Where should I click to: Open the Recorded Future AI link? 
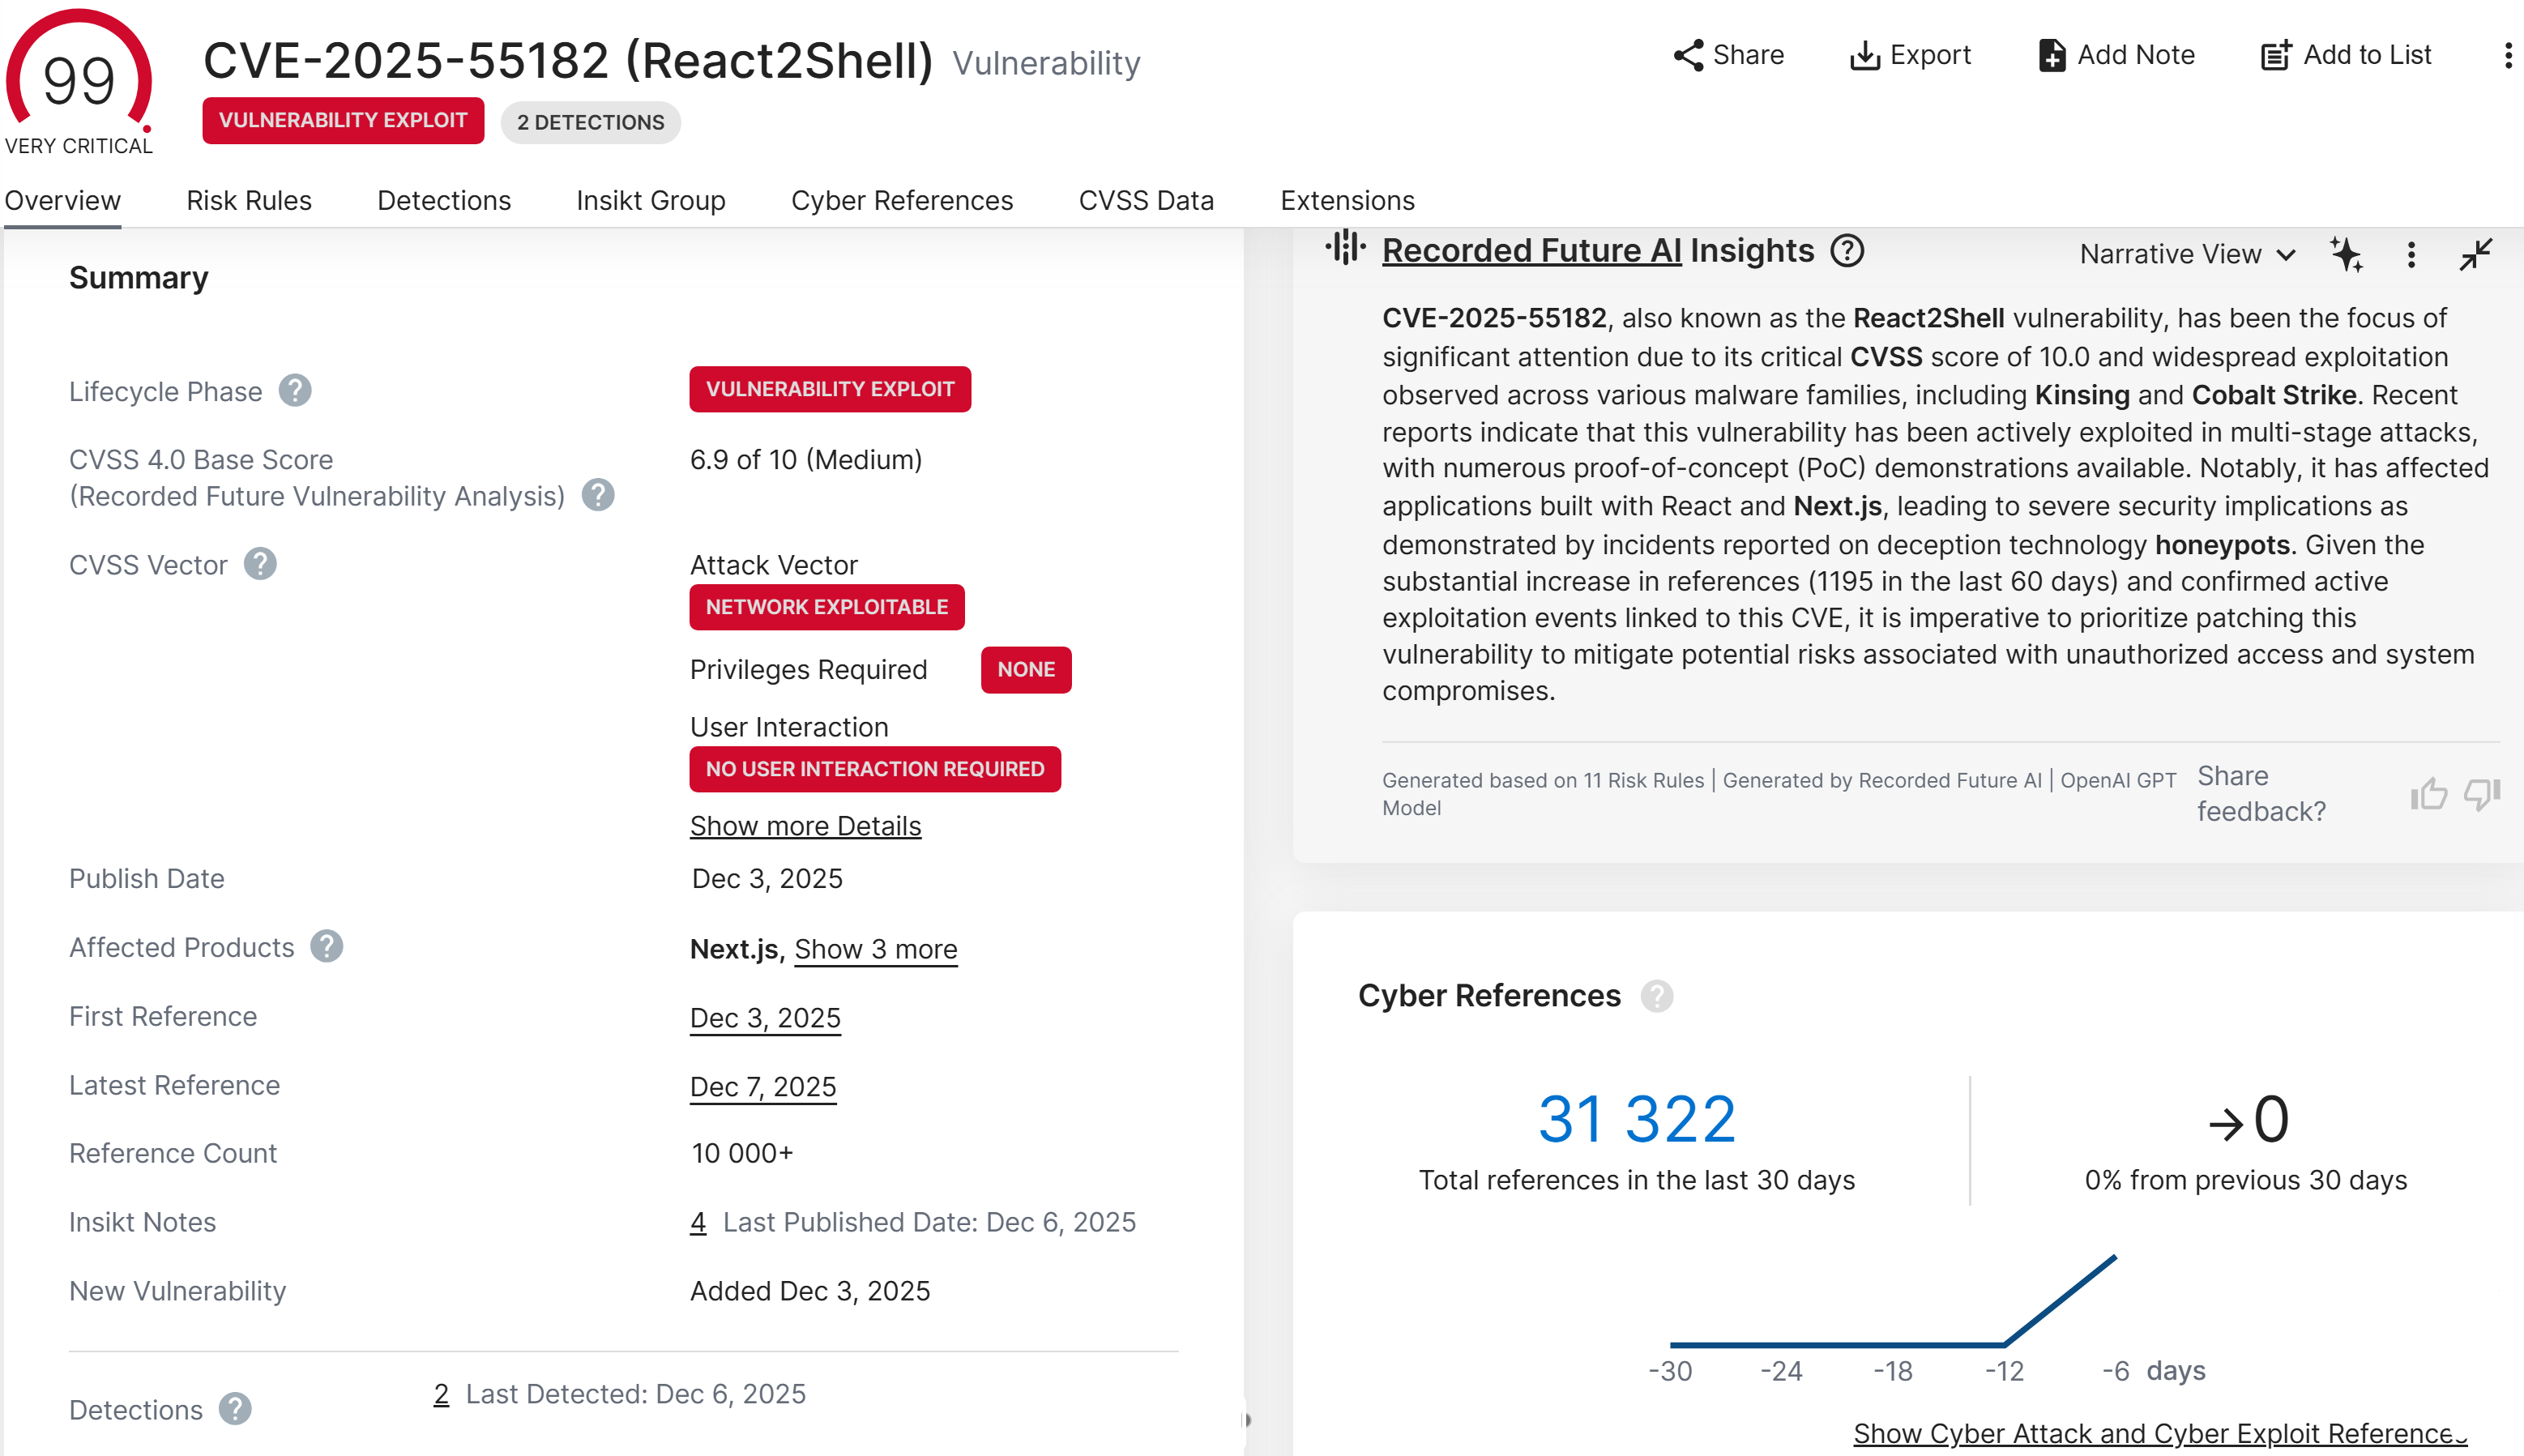[x=1531, y=250]
